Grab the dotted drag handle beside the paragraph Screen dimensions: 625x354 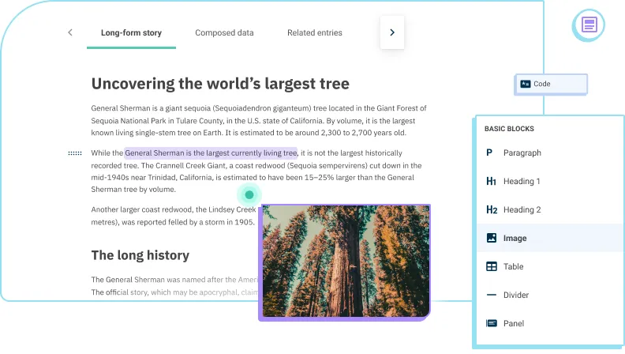[75, 153]
